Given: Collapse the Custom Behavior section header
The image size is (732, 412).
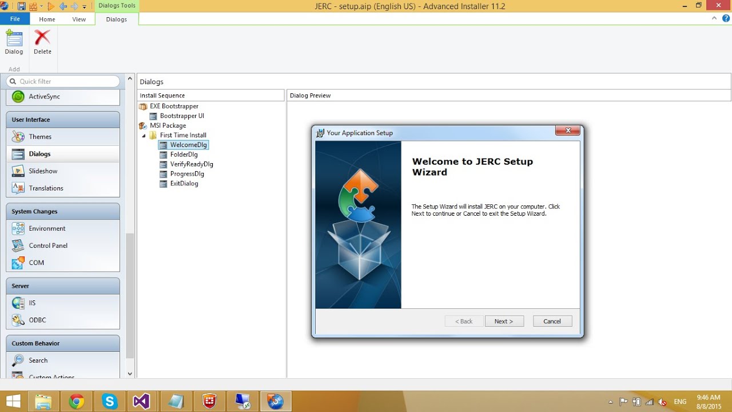Looking at the screenshot, I should coord(63,343).
